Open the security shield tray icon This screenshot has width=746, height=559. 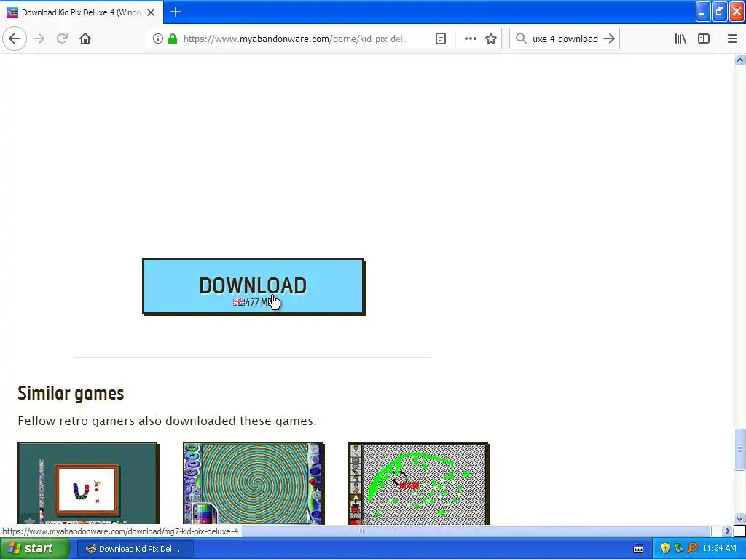tap(665, 549)
